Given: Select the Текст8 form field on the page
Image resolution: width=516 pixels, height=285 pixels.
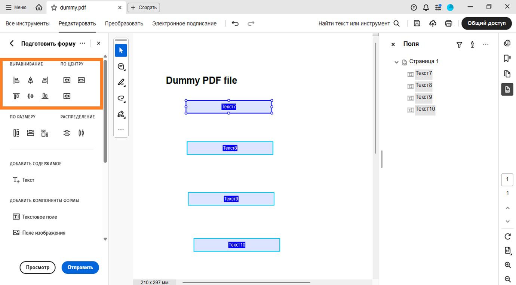Looking at the screenshot, I should pos(230,148).
